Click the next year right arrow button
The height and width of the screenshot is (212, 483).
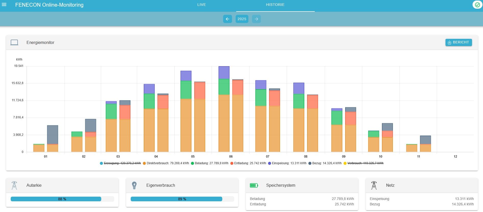[x=256, y=19]
